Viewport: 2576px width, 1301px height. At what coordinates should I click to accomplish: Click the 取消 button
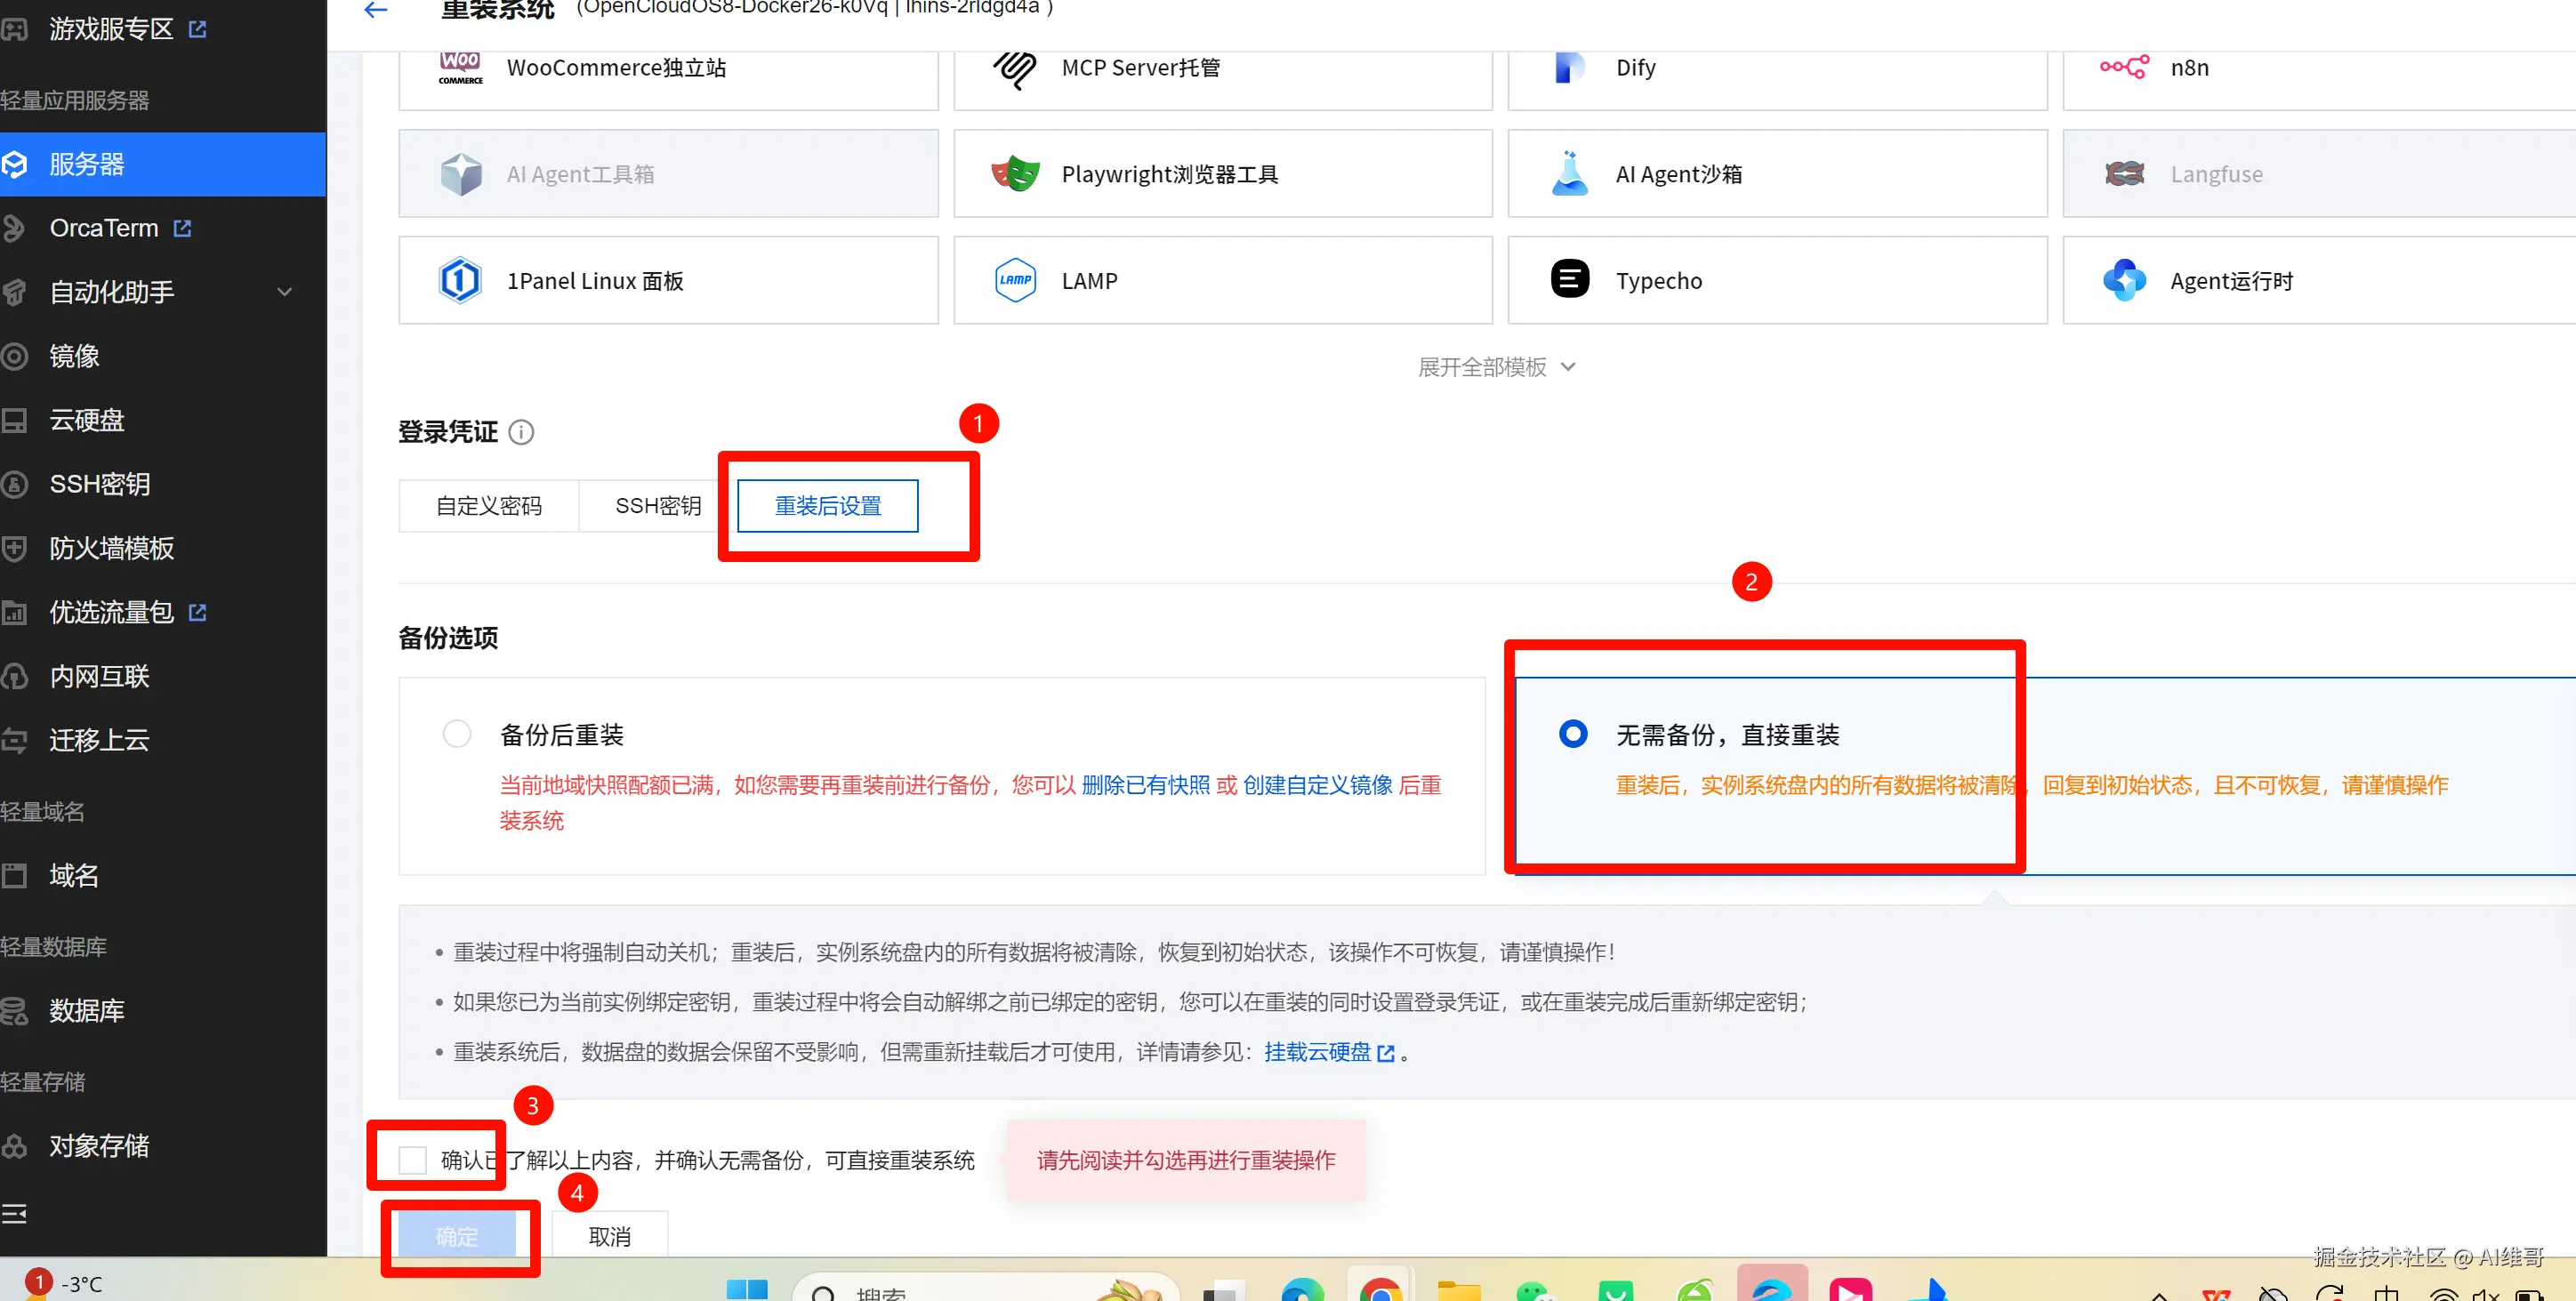point(609,1236)
